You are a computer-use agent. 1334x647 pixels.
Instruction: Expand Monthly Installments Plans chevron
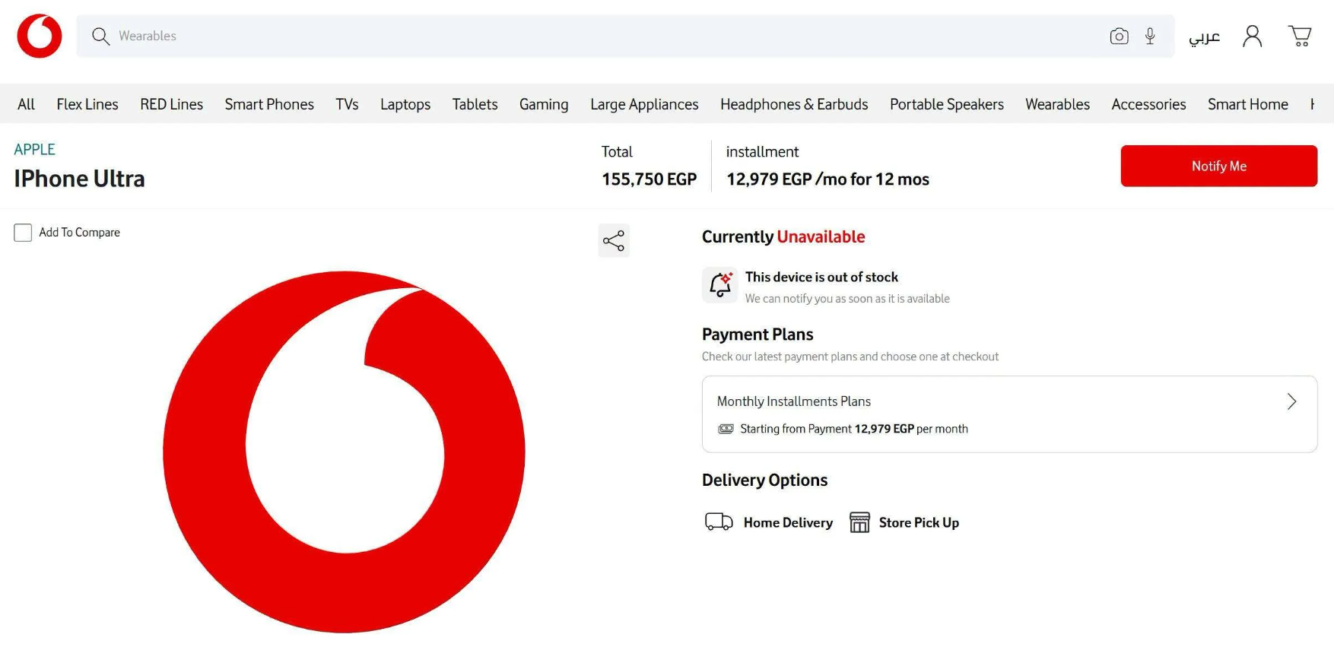[x=1291, y=401]
